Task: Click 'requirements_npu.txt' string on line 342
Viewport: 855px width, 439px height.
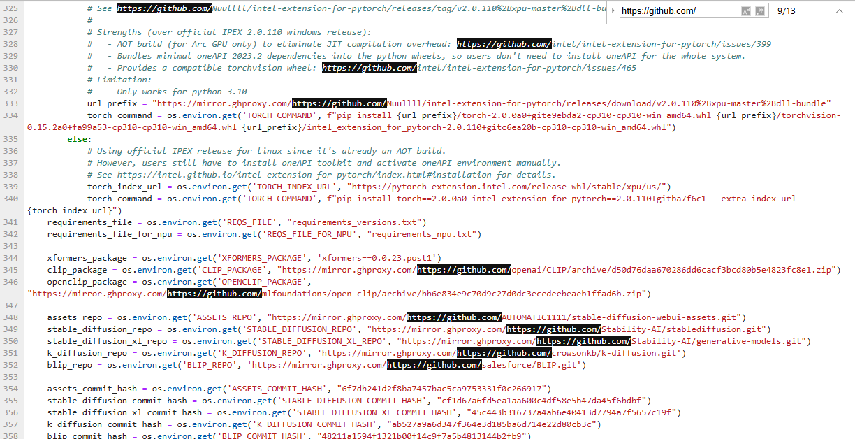Action: tap(422, 234)
